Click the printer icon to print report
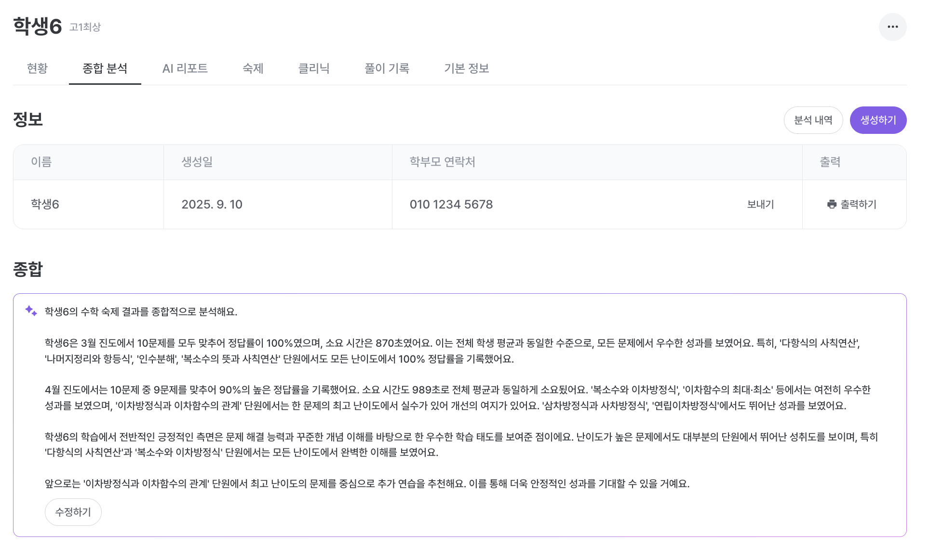 (832, 204)
